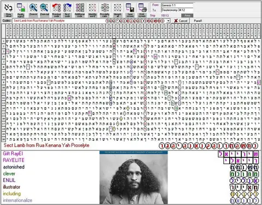The image size is (262, 205).
Task: Expand the Codes dropdown arrow
Action: [168, 21]
